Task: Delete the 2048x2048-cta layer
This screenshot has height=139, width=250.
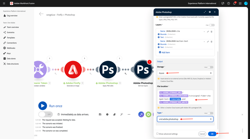Action: (212, 32)
